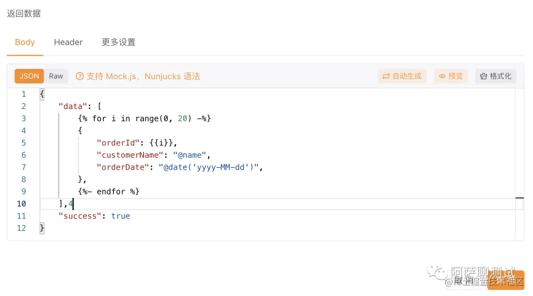533x296 pixels.
Task: Click the 格式化 format icon
Action: click(x=484, y=76)
